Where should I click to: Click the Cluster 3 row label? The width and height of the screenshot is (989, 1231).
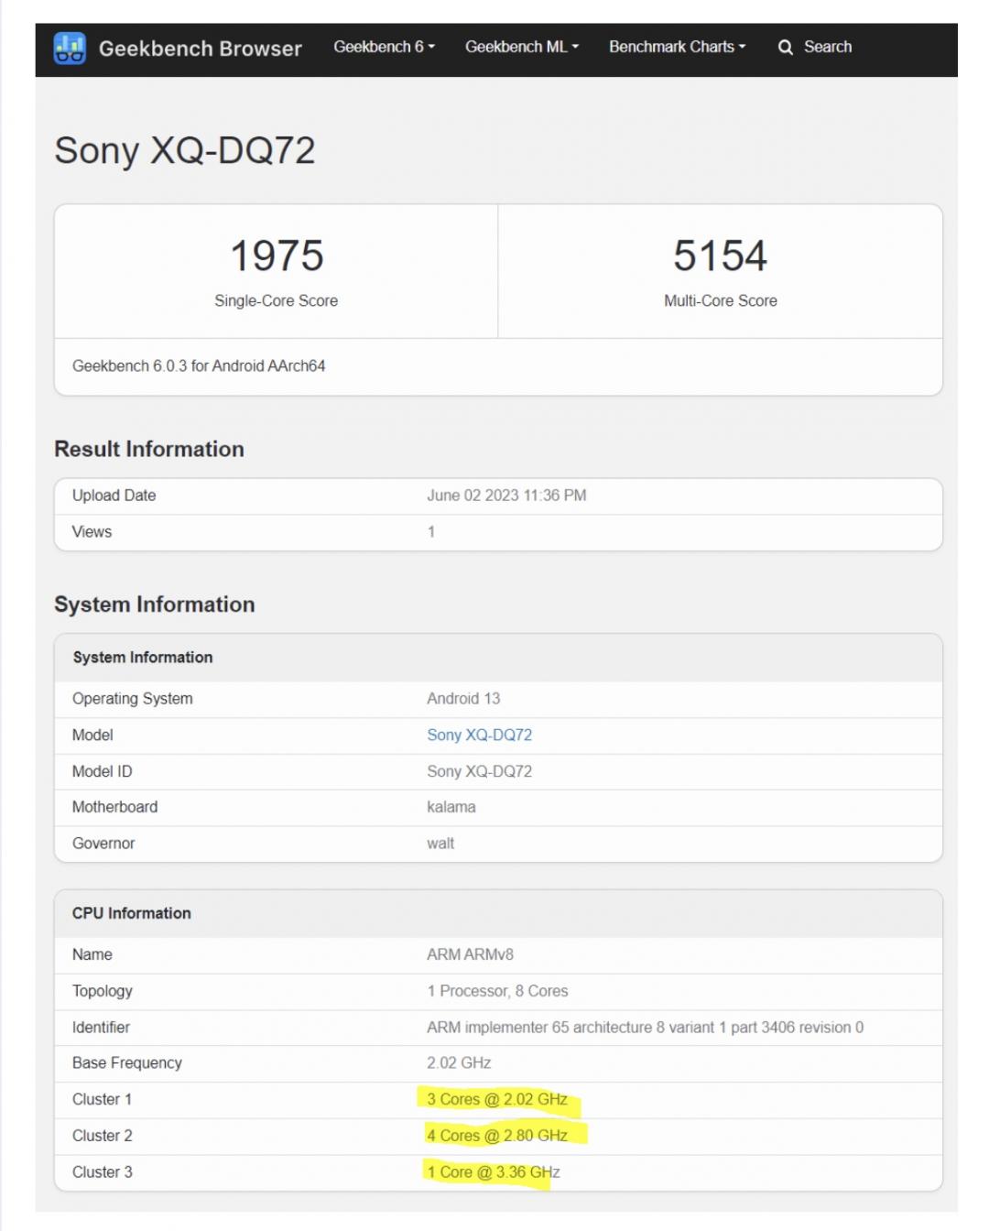(x=103, y=1172)
